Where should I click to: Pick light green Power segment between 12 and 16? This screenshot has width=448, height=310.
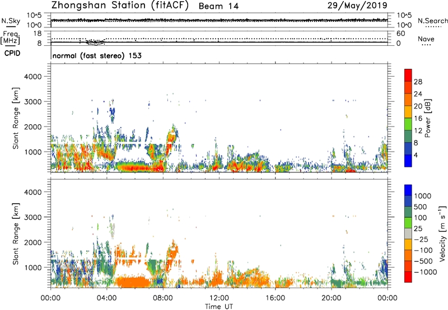pos(408,124)
